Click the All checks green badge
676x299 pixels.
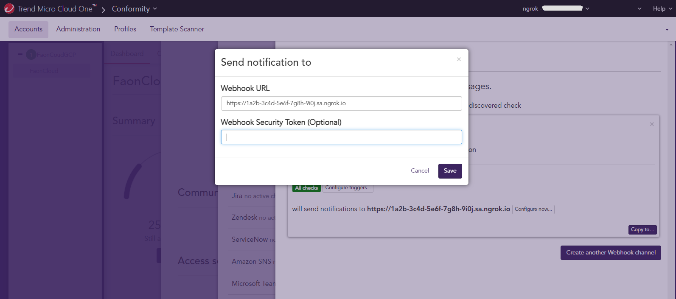point(306,188)
